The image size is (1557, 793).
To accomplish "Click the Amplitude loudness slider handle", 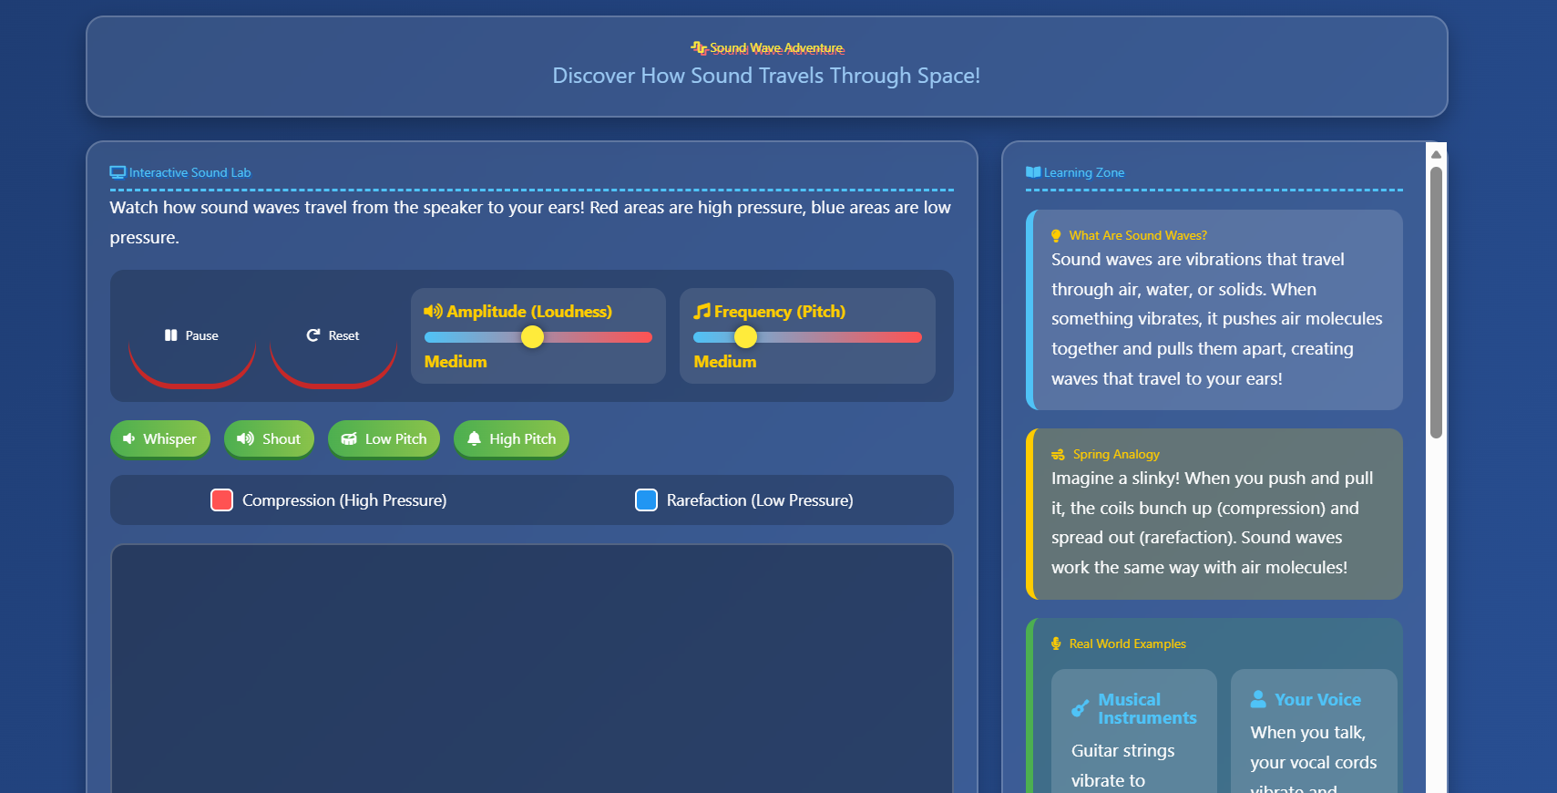I will 532,337.
